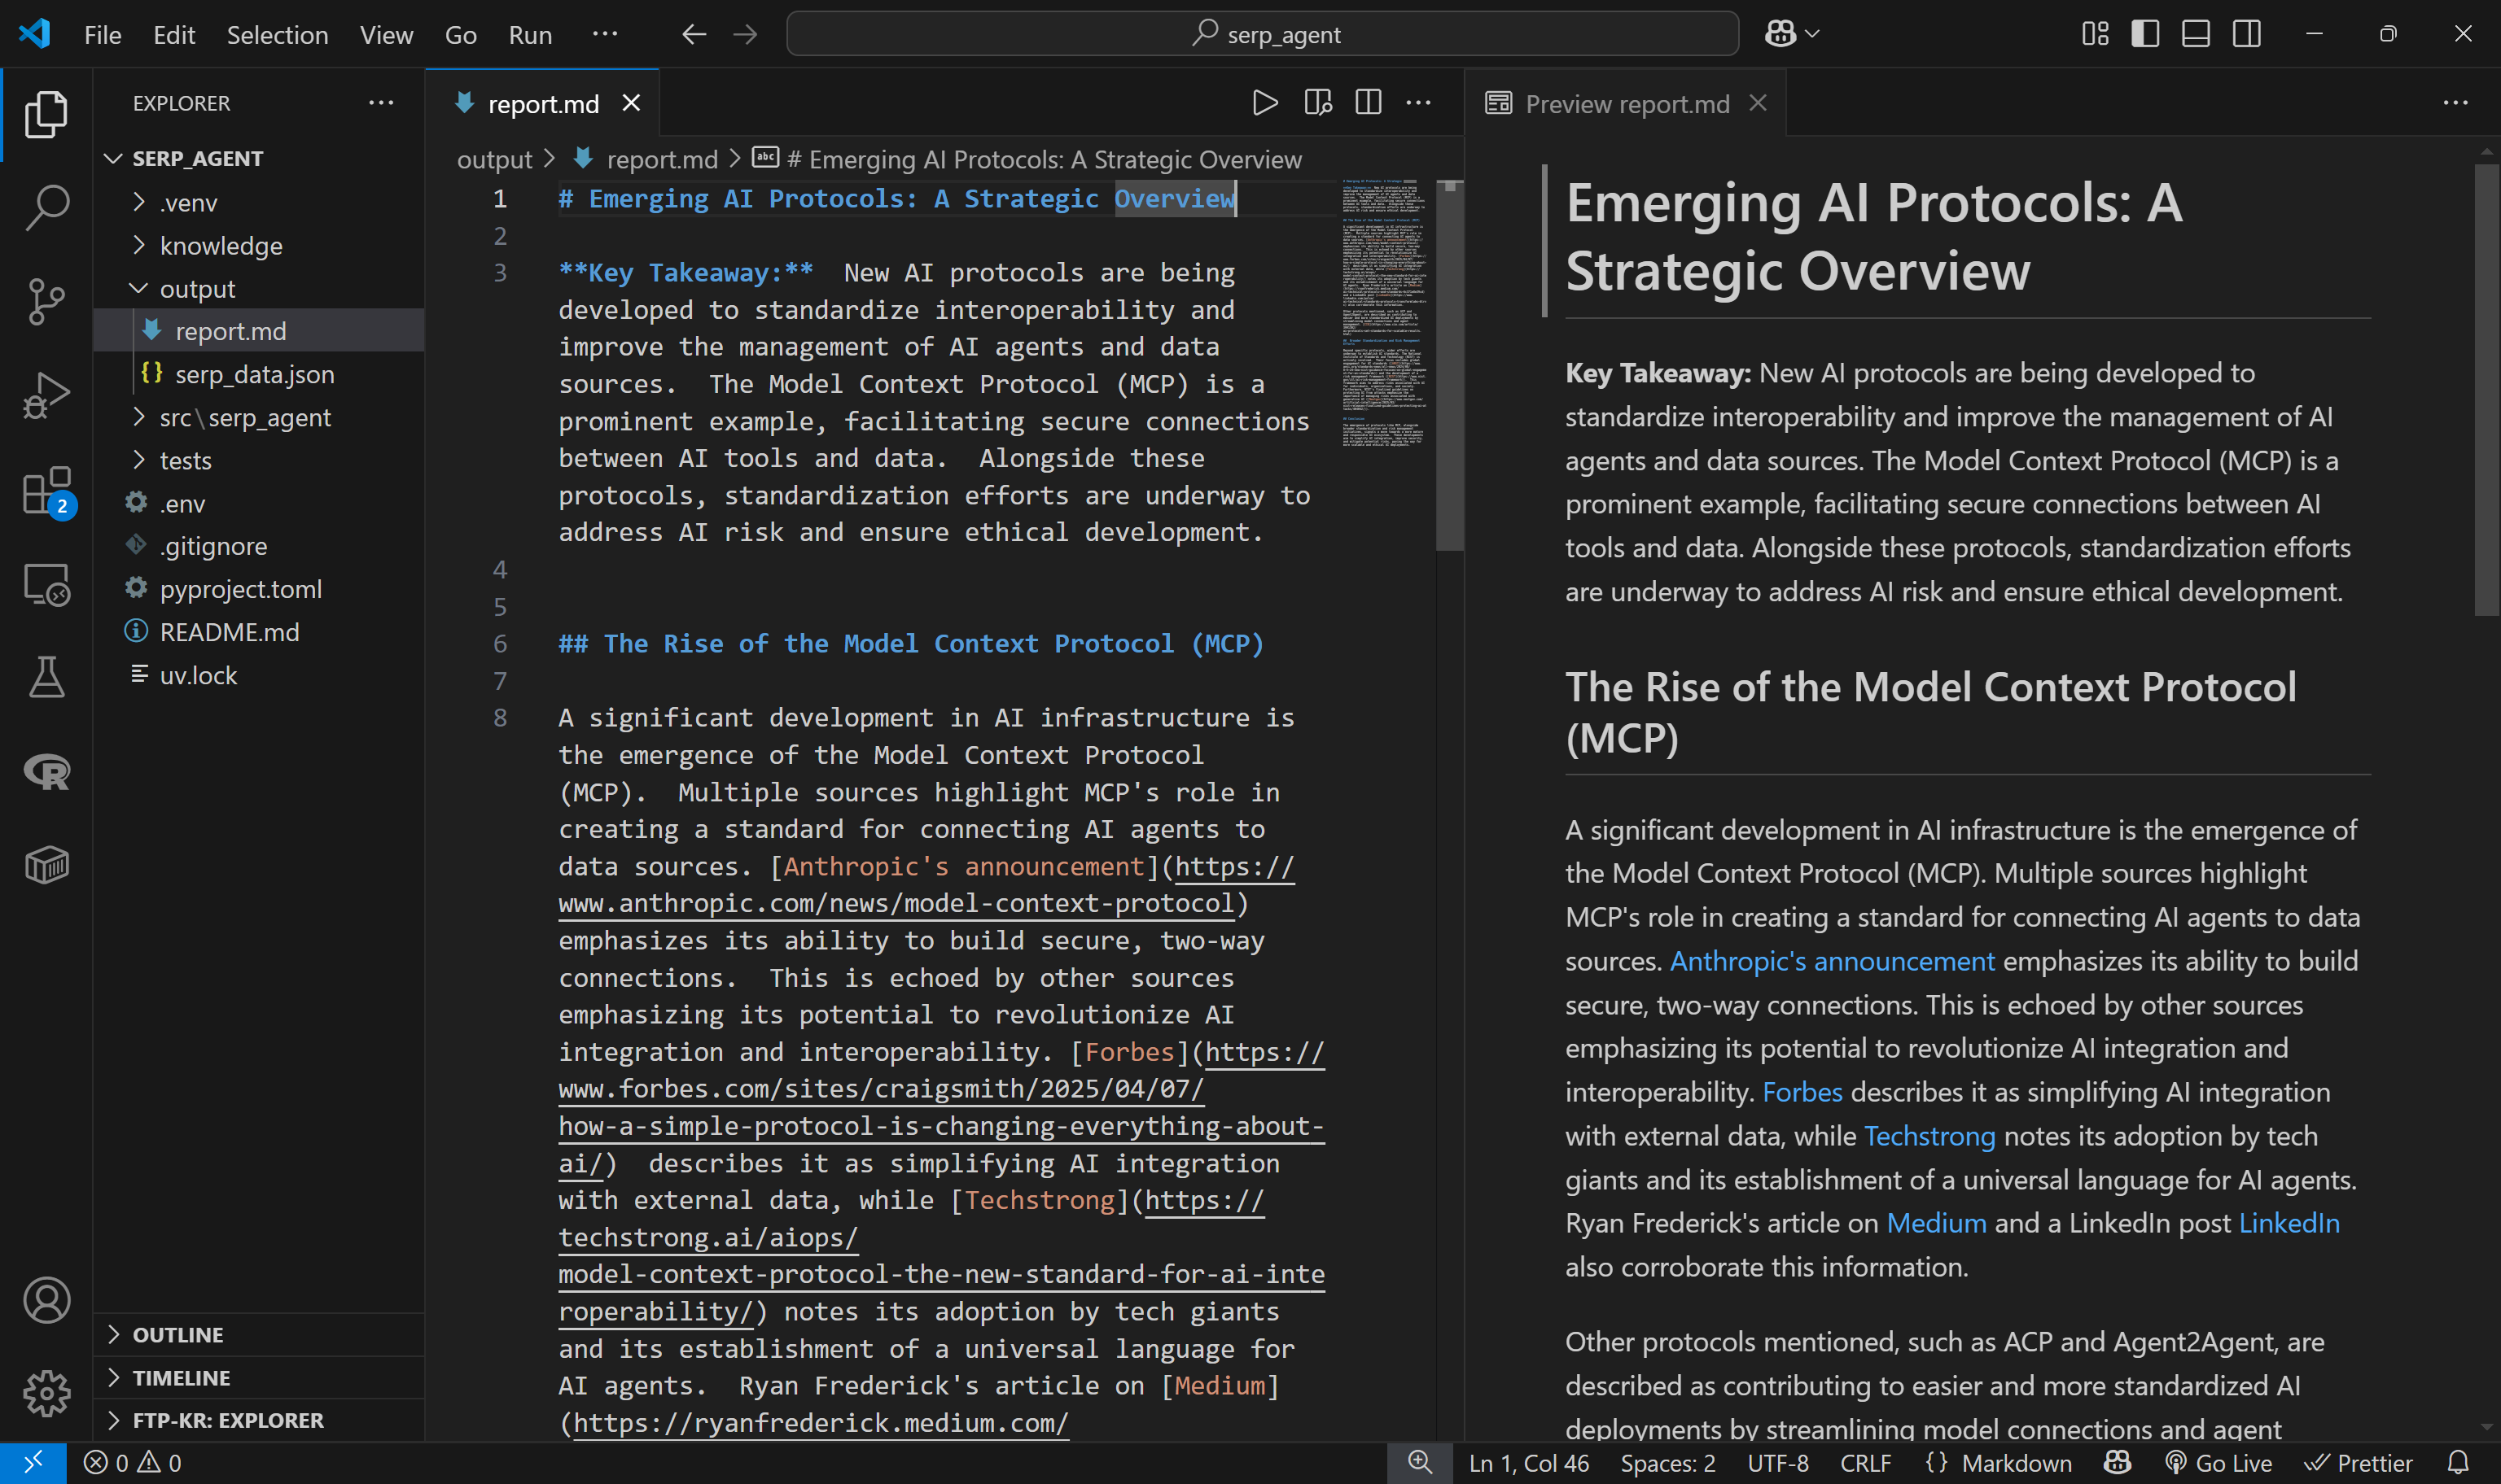Viewport: 2501px width, 1484px height.
Task: Open the Run menu
Action: tap(530, 35)
